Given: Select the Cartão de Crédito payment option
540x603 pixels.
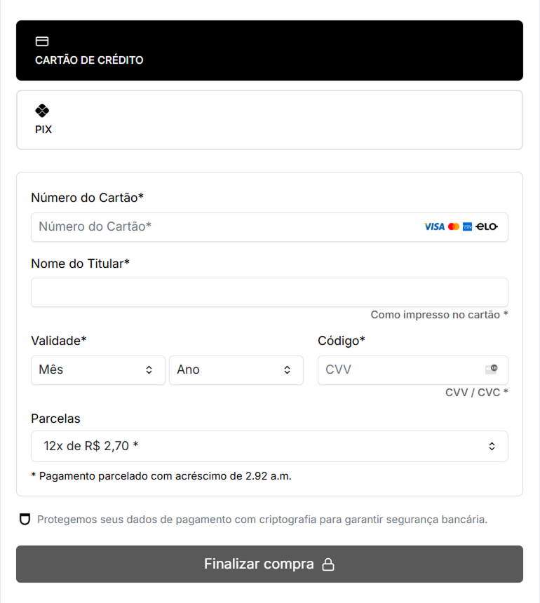Looking at the screenshot, I should [x=269, y=50].
